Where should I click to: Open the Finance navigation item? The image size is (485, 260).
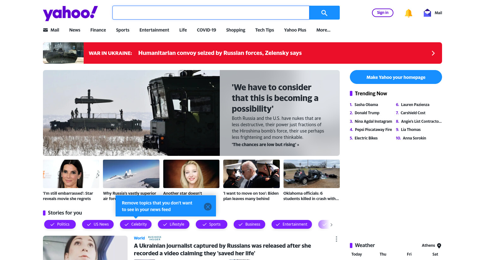click(x=98, y=30)
